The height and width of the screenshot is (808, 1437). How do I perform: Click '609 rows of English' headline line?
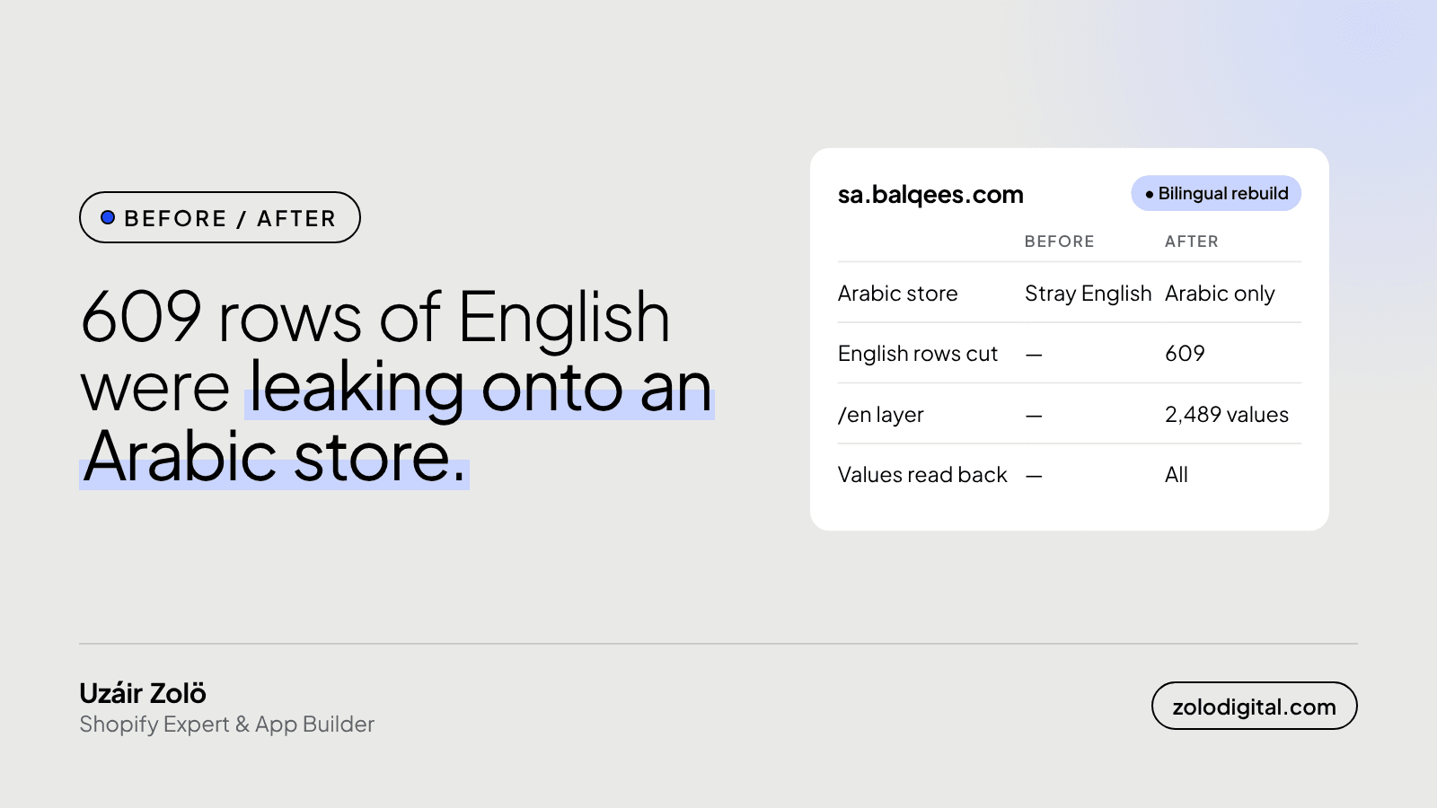pos(375,317)
